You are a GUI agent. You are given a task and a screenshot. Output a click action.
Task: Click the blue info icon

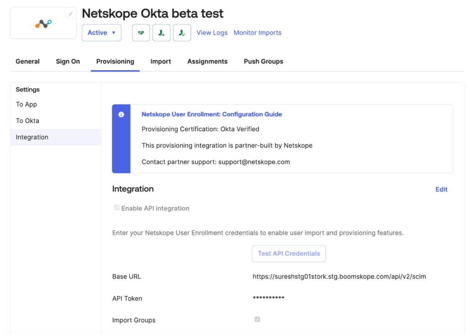121,115
